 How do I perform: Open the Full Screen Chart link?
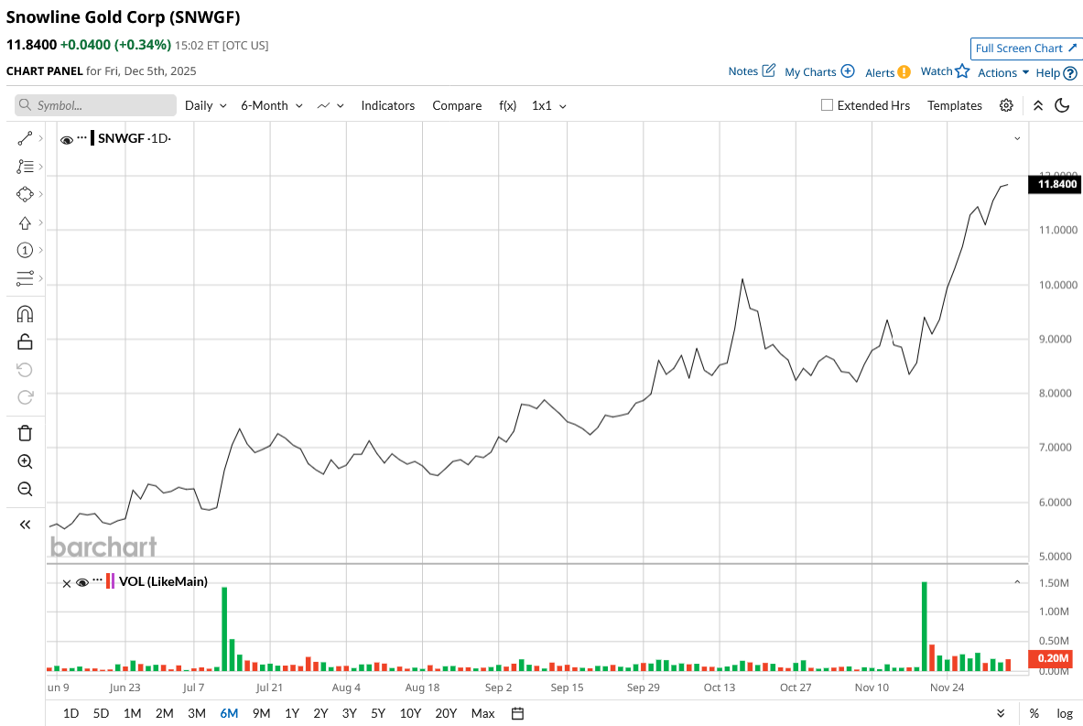point(1025,49)
